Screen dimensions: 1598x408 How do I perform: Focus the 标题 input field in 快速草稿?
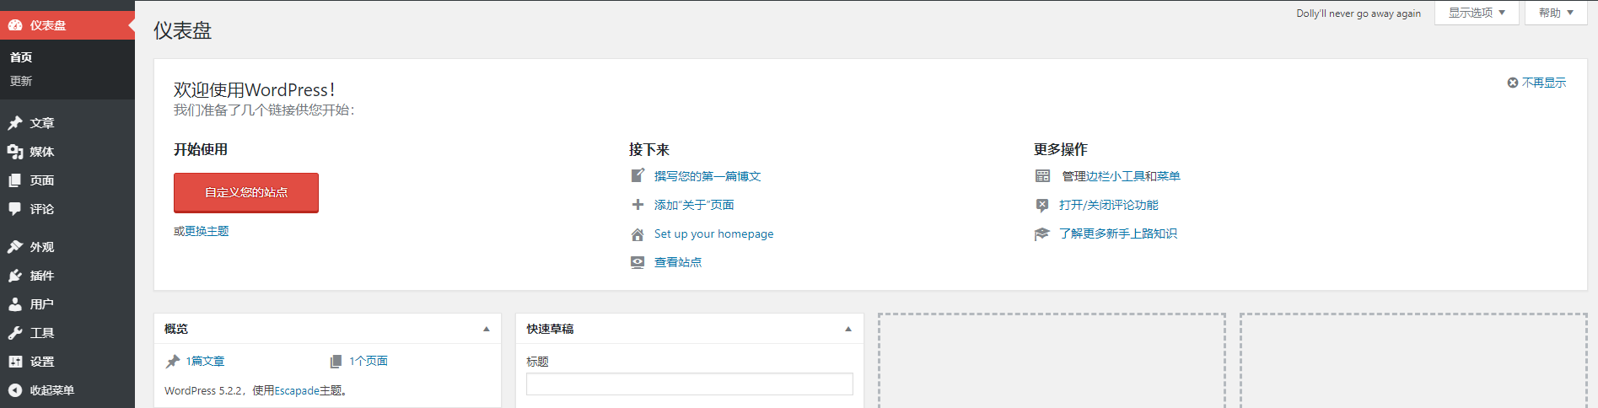pyautogui.click(x=690, y=384)
